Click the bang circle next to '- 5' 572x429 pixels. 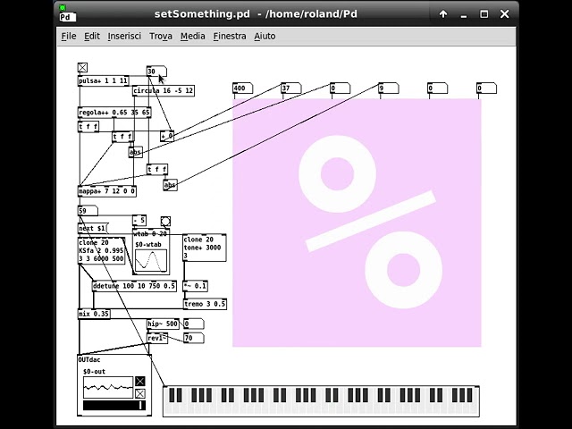click(165, 221)
